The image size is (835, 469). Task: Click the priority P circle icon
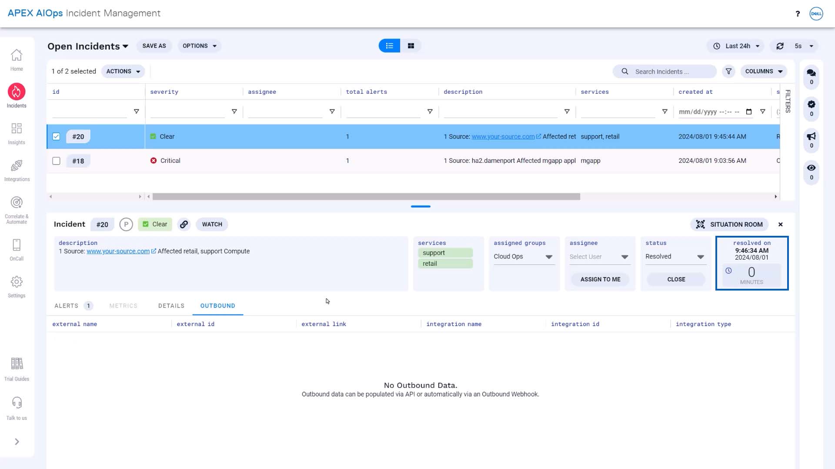(126, 225)
